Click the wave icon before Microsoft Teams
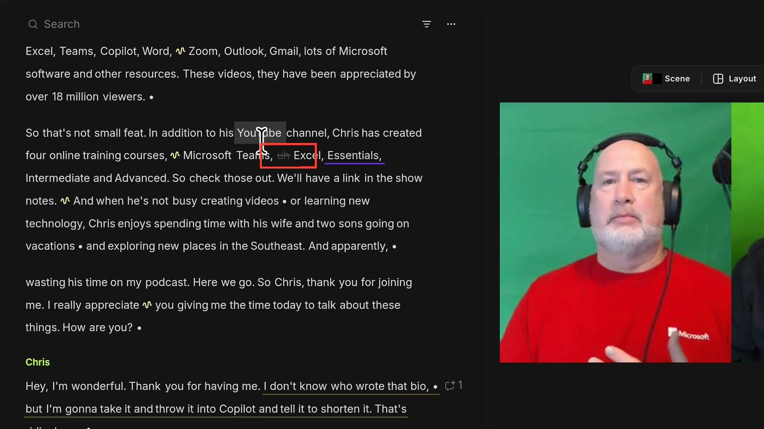The width and height of the screenshot is (764, 429). (175, 155)
